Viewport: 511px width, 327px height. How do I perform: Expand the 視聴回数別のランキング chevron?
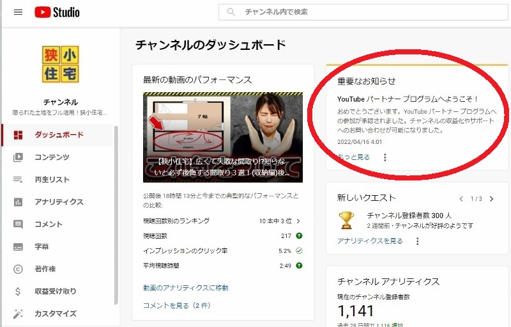tap(298, 221)
